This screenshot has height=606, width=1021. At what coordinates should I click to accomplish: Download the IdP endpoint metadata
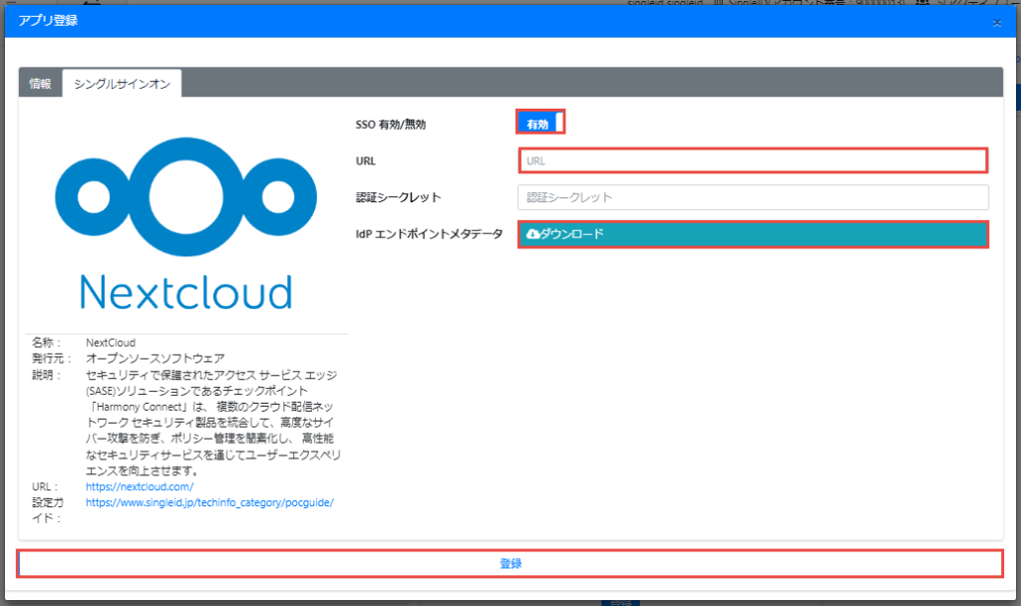753,234
